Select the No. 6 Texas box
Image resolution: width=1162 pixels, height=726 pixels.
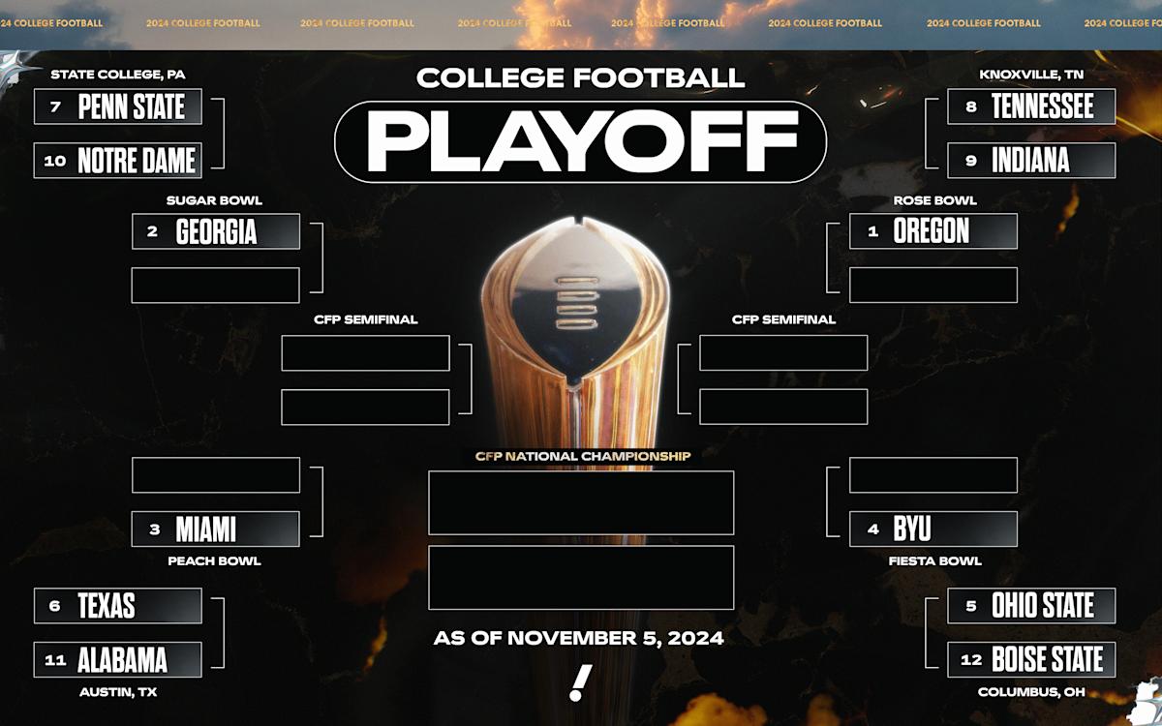click(118, 606)
